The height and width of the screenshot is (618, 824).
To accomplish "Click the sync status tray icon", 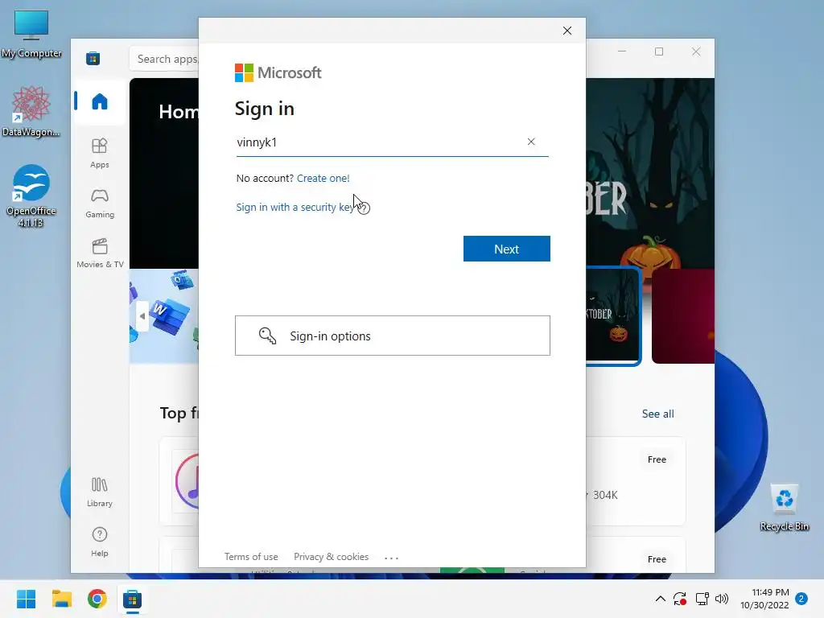I will [679, 599].
